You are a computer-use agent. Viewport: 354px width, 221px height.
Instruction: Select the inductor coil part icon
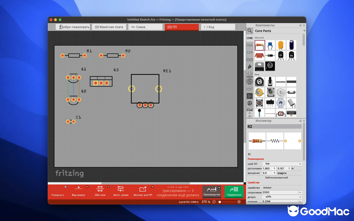[259, 55]
